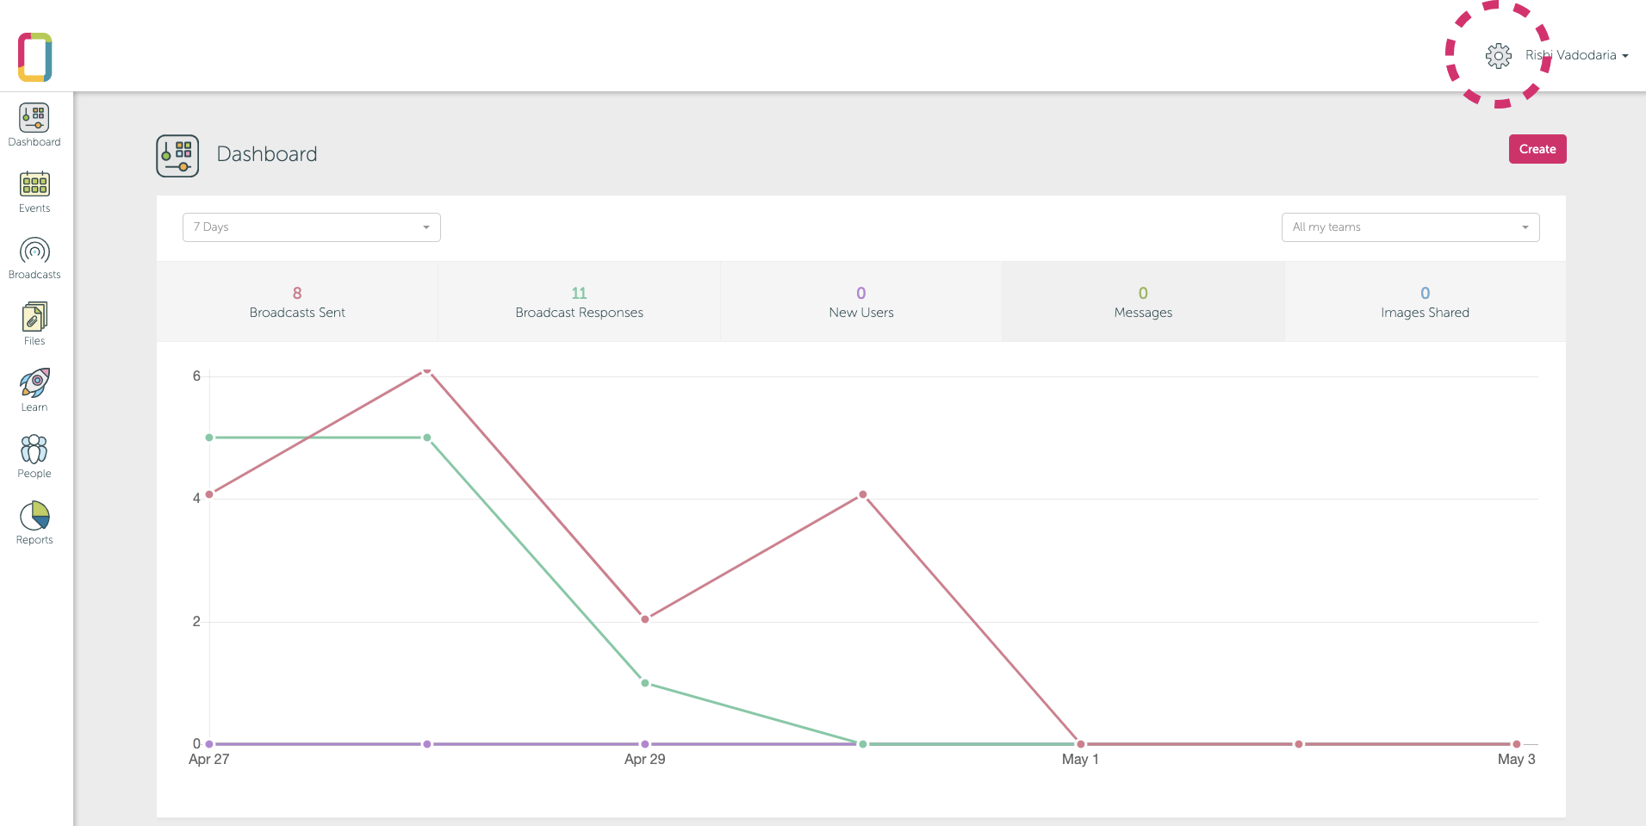Open the All my teams dropdown

1411,227
